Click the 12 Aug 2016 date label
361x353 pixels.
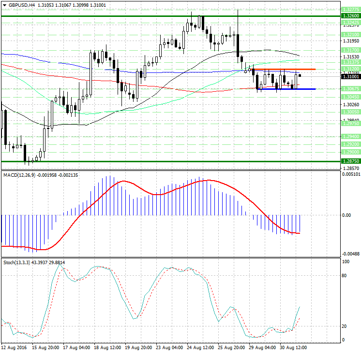pos(14,347)
